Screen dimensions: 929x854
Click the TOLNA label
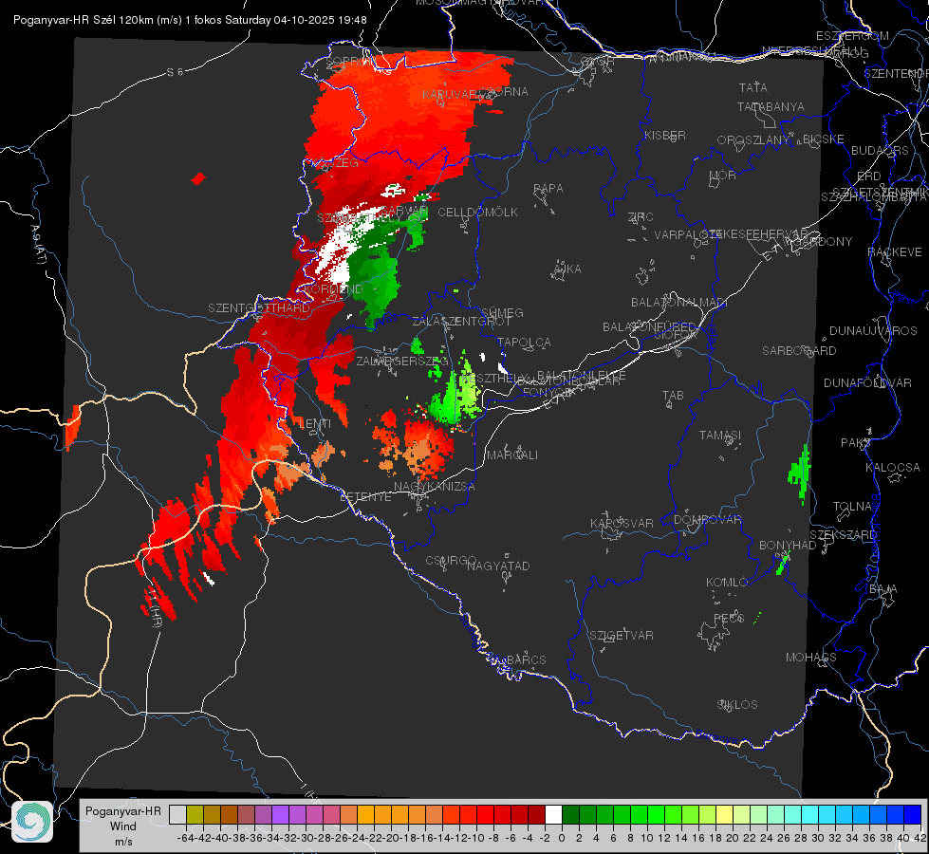click(x=852, y=507)
